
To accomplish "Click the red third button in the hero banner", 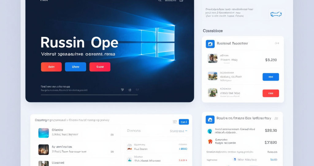I will 100,67.
